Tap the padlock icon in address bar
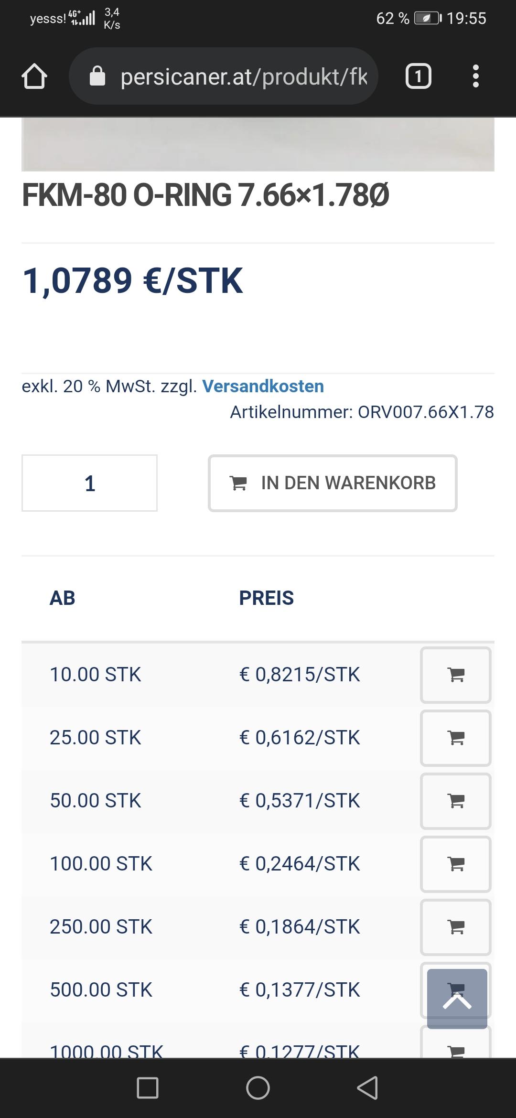This screenshot has width=516, height=1118. [x=97, y=76]
